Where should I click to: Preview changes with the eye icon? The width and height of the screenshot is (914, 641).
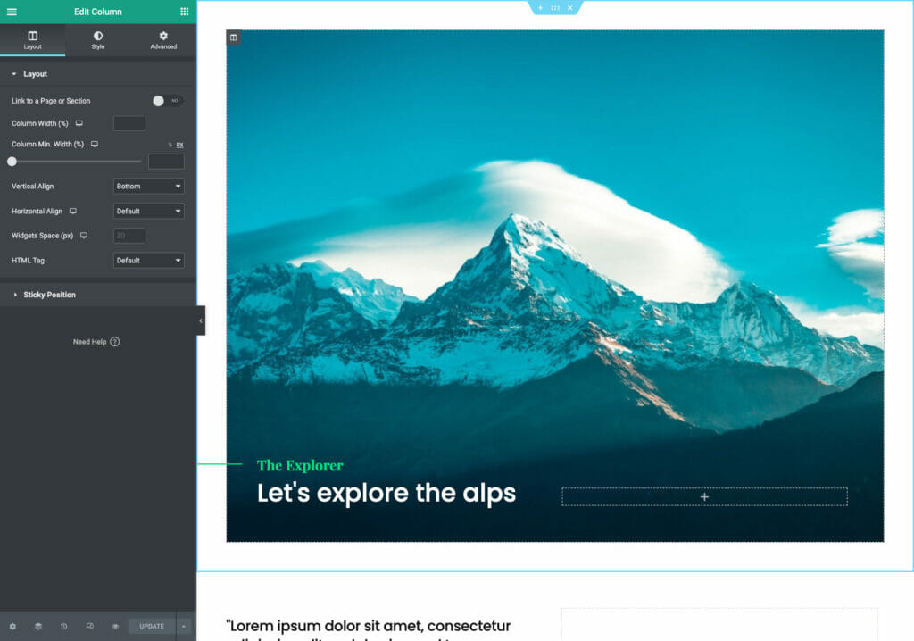point(115,627)
